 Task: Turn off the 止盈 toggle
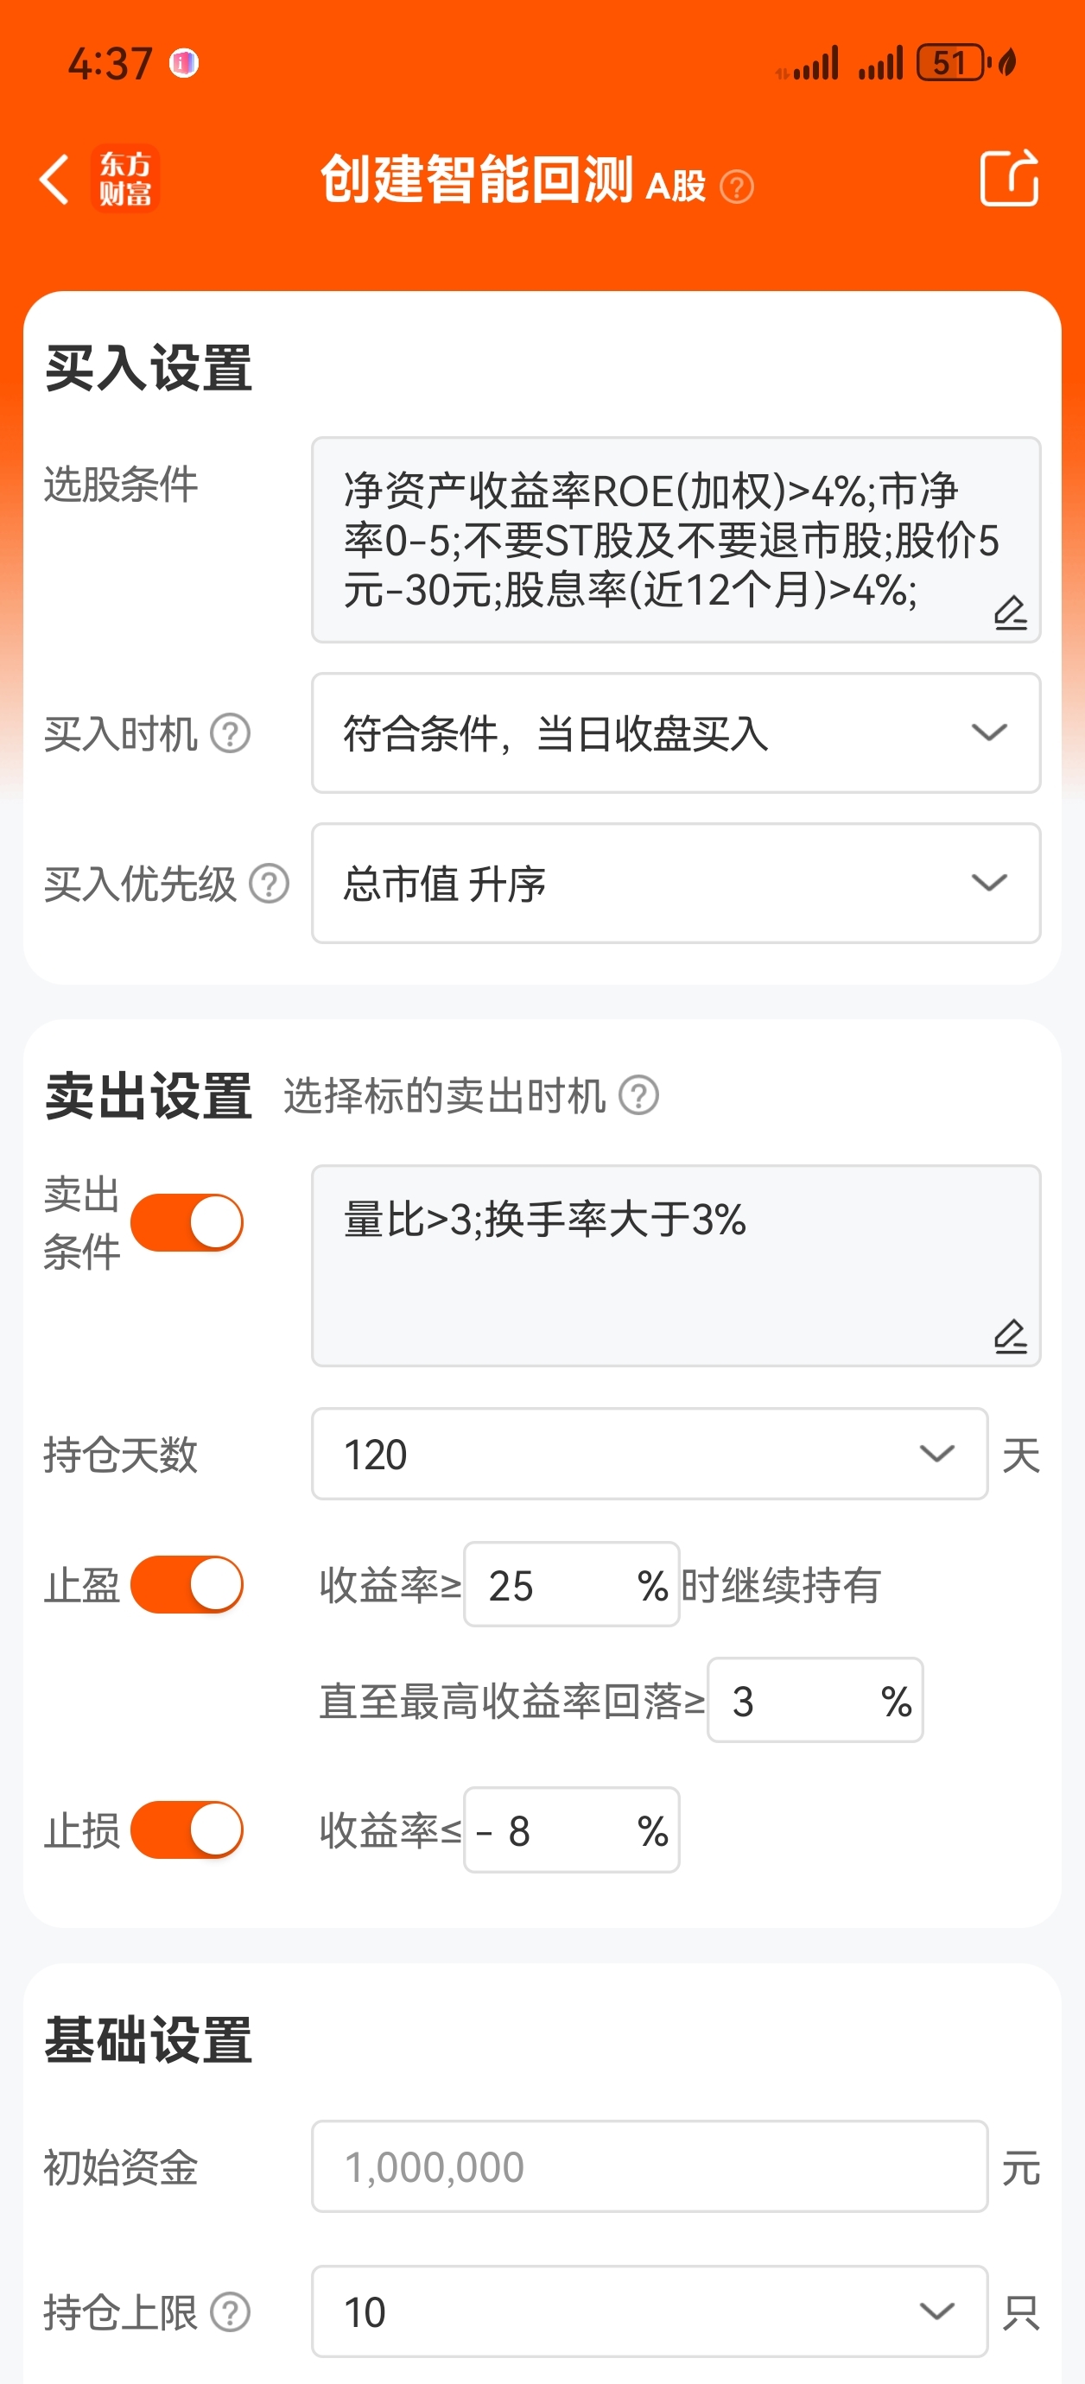[187, 1584]
